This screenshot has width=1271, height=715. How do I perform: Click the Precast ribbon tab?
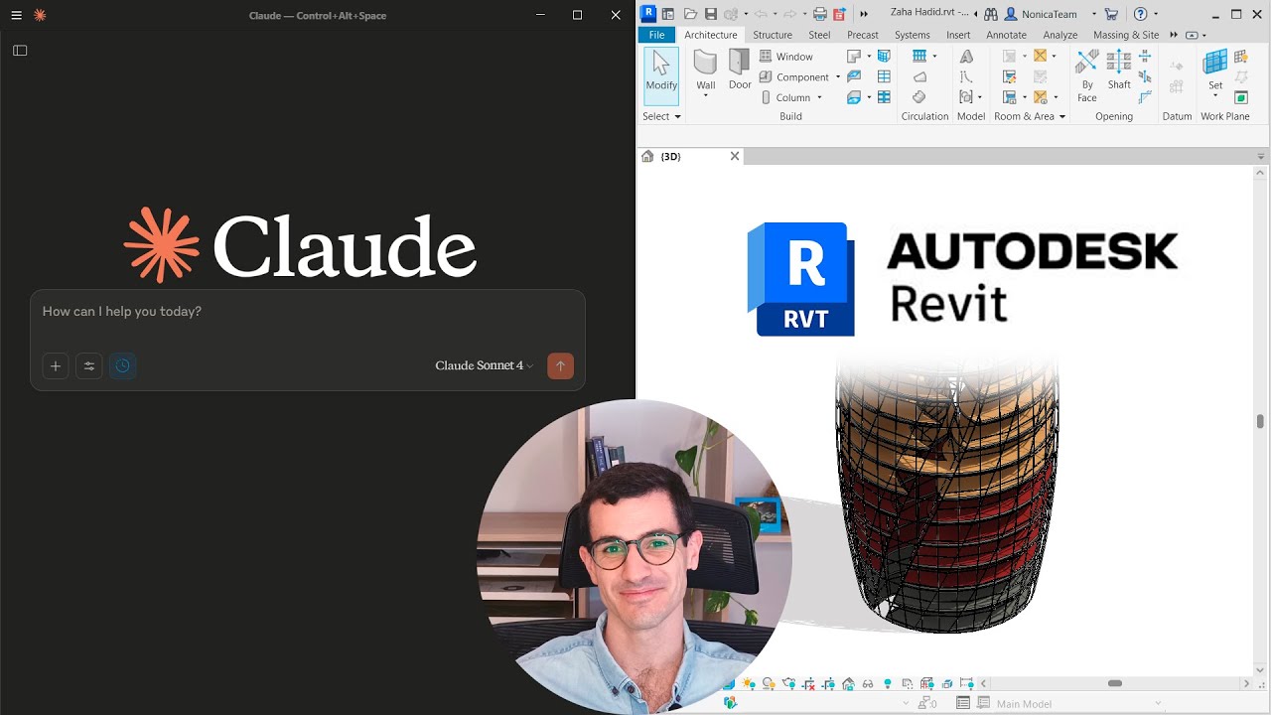pos(862,35)
